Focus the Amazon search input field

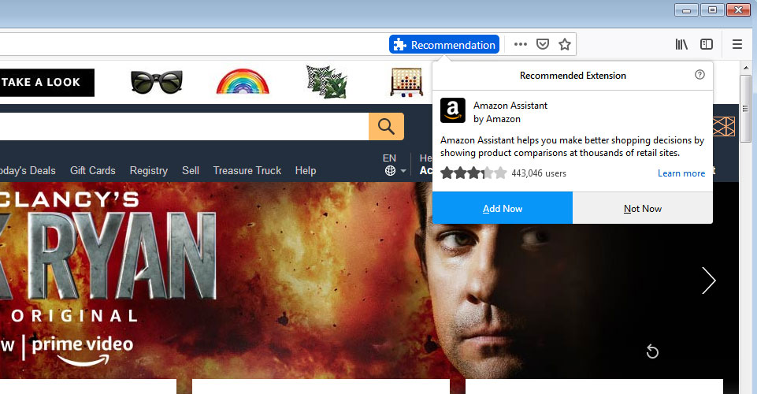184,127
